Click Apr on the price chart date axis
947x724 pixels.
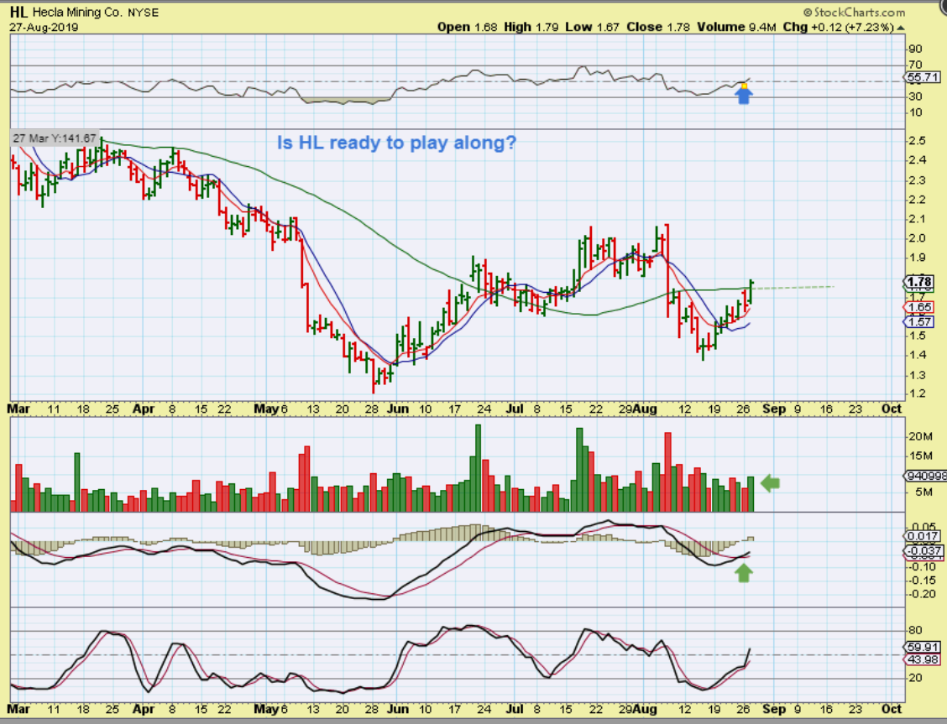(x=144, y=409)
